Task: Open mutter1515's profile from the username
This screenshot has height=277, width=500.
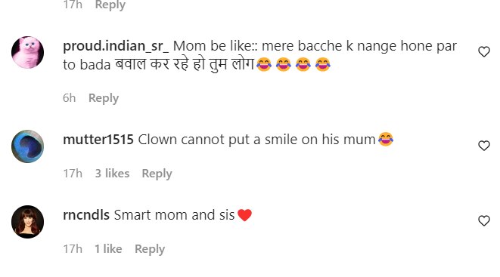Action: [98, 140]
